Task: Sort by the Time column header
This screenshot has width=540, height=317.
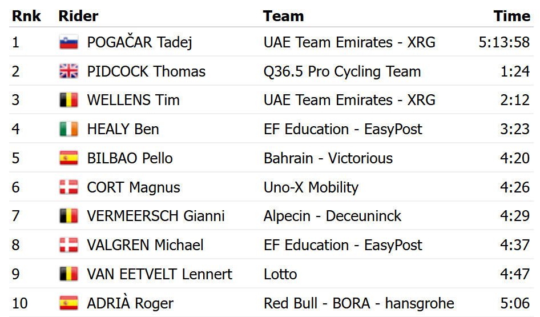Action: 512,16
